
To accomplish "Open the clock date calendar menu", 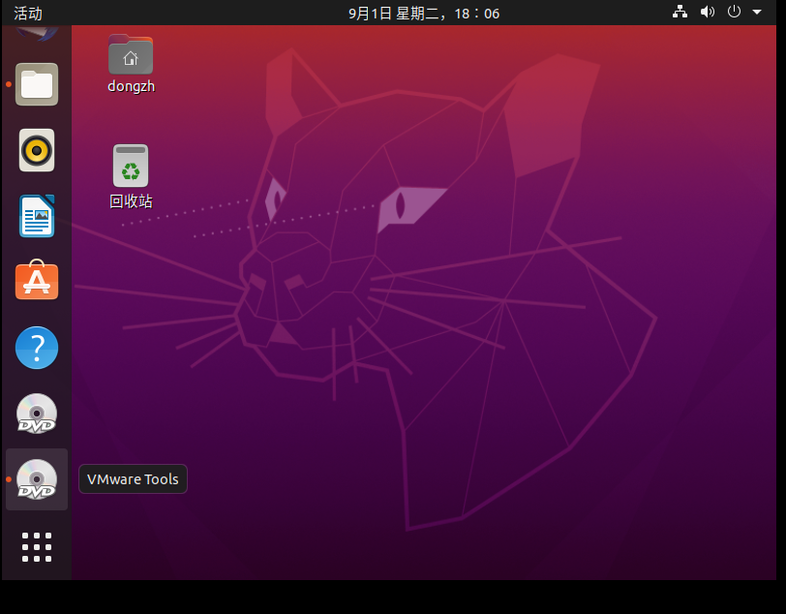I will tap(424, 13).
